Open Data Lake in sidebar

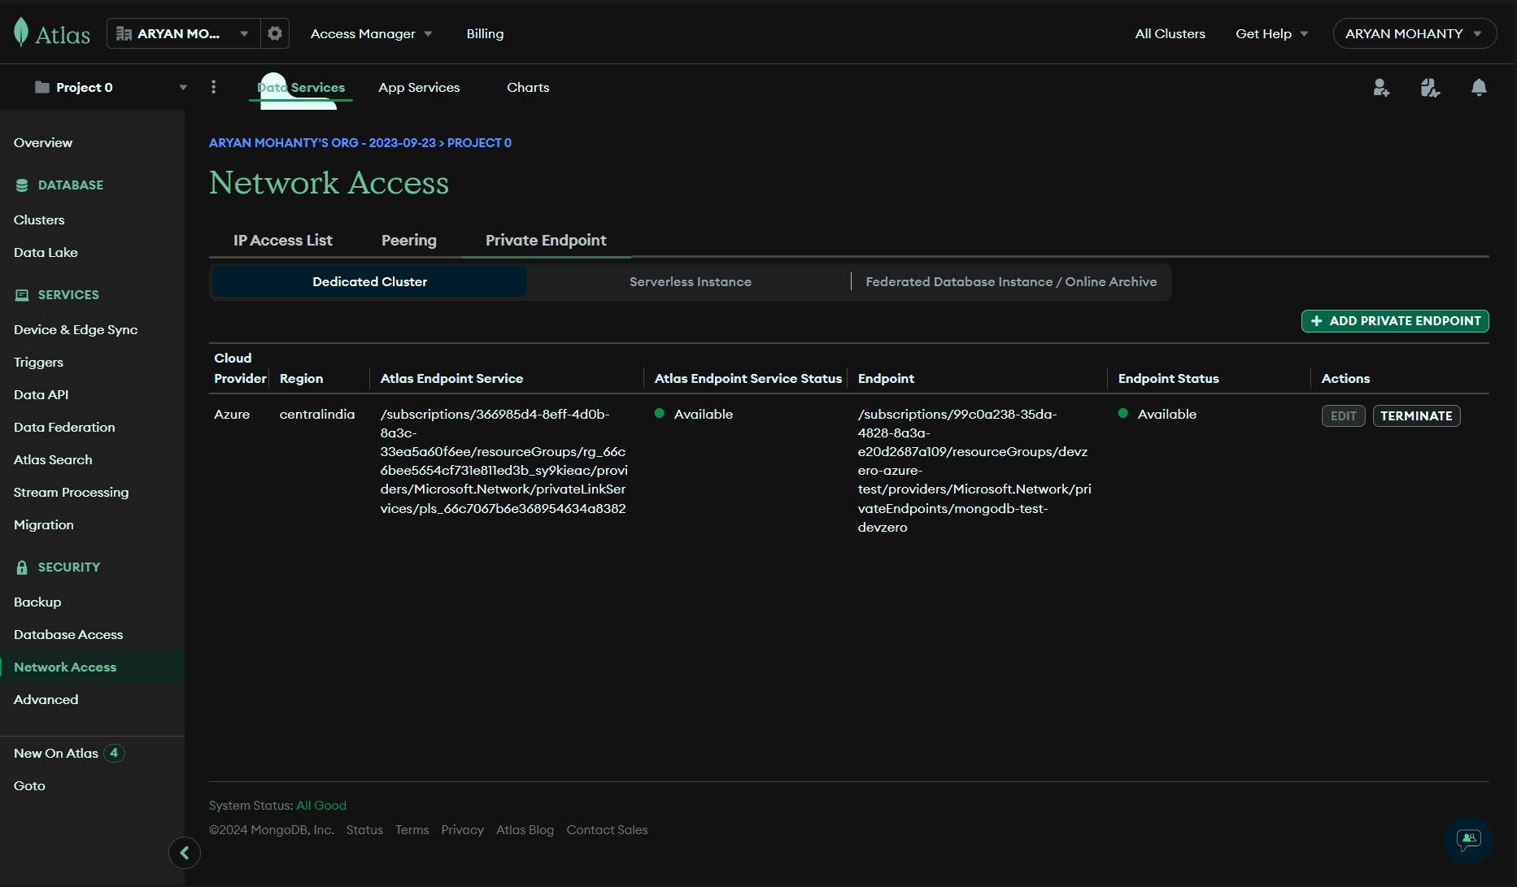(x=46, y=252)
